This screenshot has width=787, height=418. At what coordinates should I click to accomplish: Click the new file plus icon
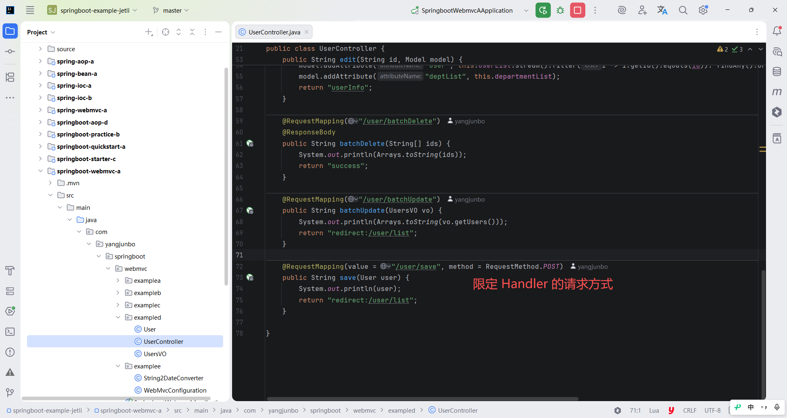149,32
